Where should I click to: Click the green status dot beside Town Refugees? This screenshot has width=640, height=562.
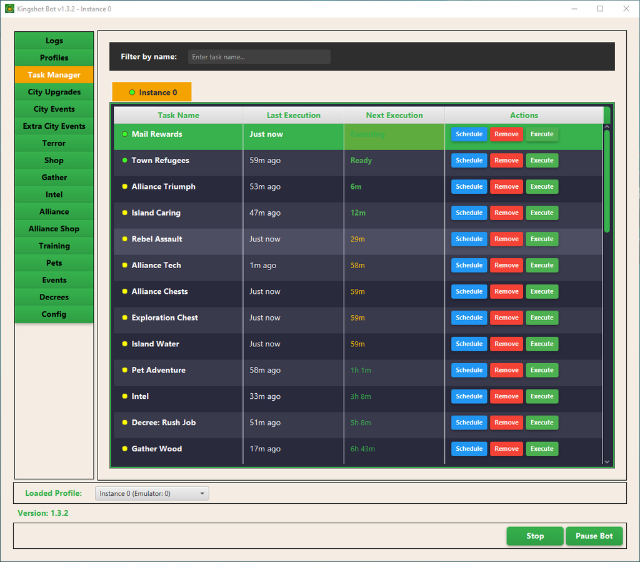(x=124, y=161)
